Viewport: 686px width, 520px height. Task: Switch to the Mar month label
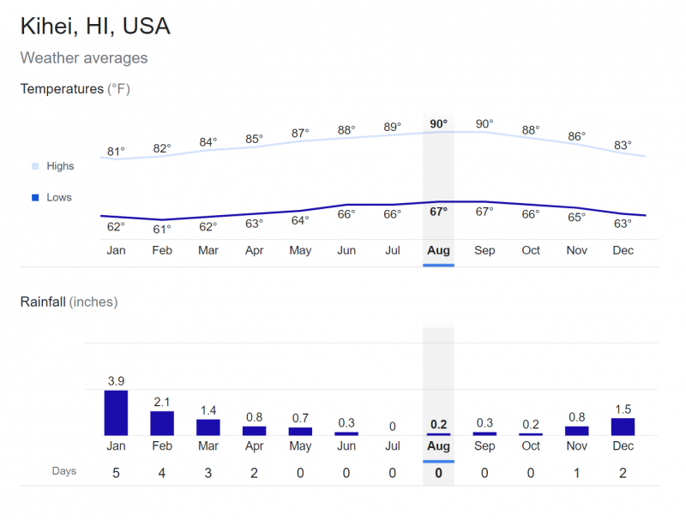[x=208, y=250]
